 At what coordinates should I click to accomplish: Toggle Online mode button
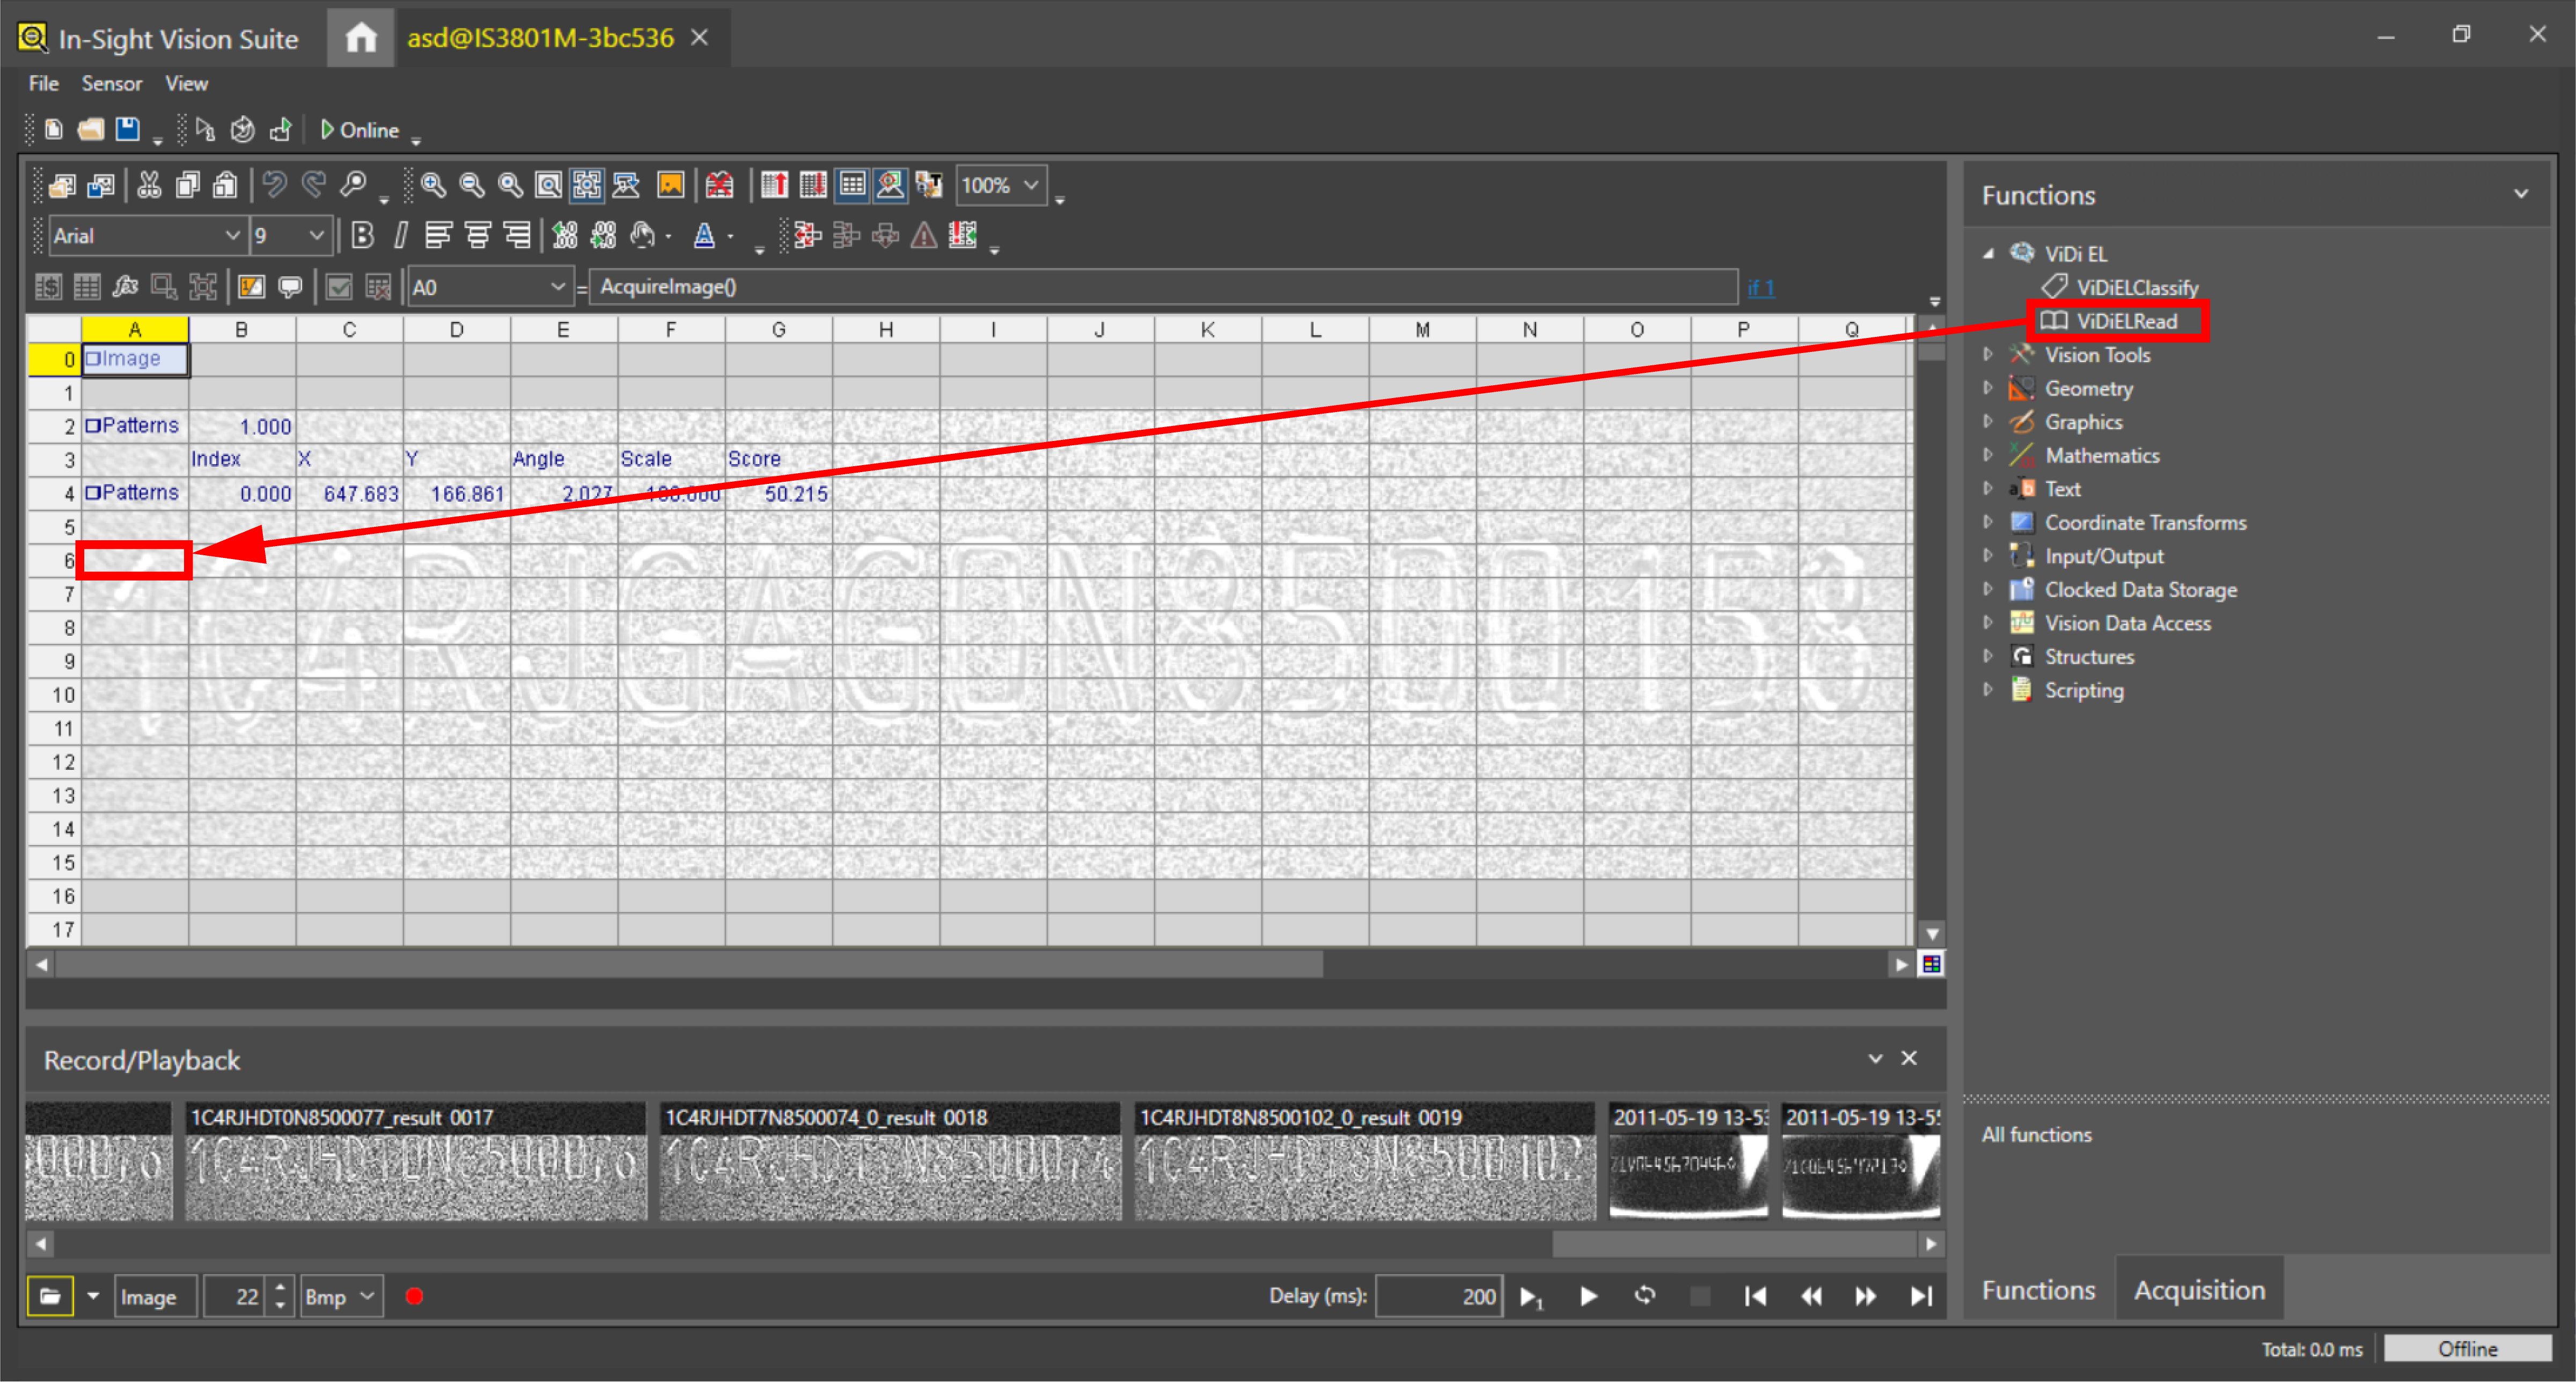pos(360,130)
